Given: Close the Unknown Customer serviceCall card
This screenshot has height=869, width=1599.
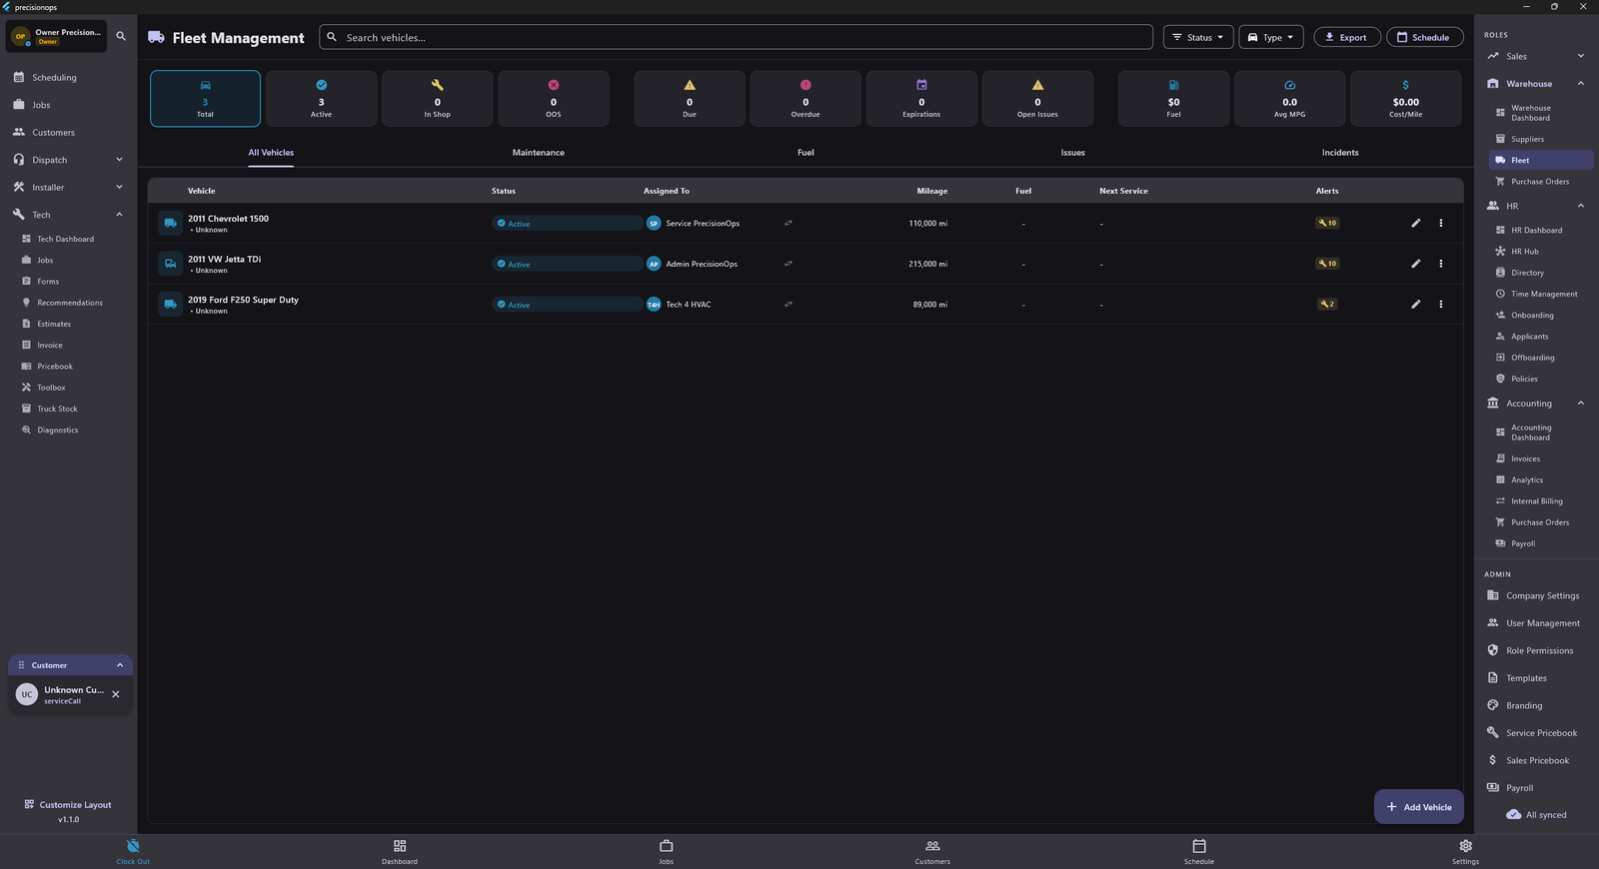Looking at the screenshot, I should 116,694.
